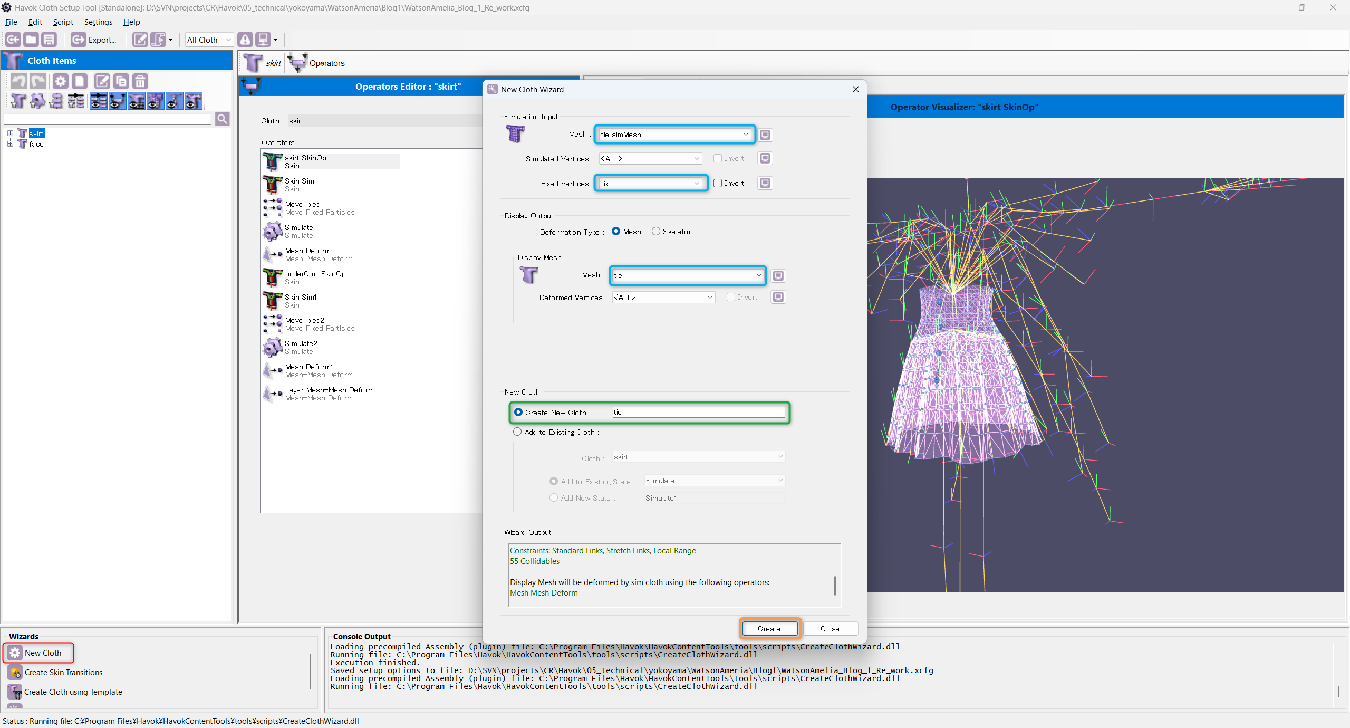Click the new cloth name field containing tie
This screenshot has height=728, width=1350.
(x=698, y=412)
